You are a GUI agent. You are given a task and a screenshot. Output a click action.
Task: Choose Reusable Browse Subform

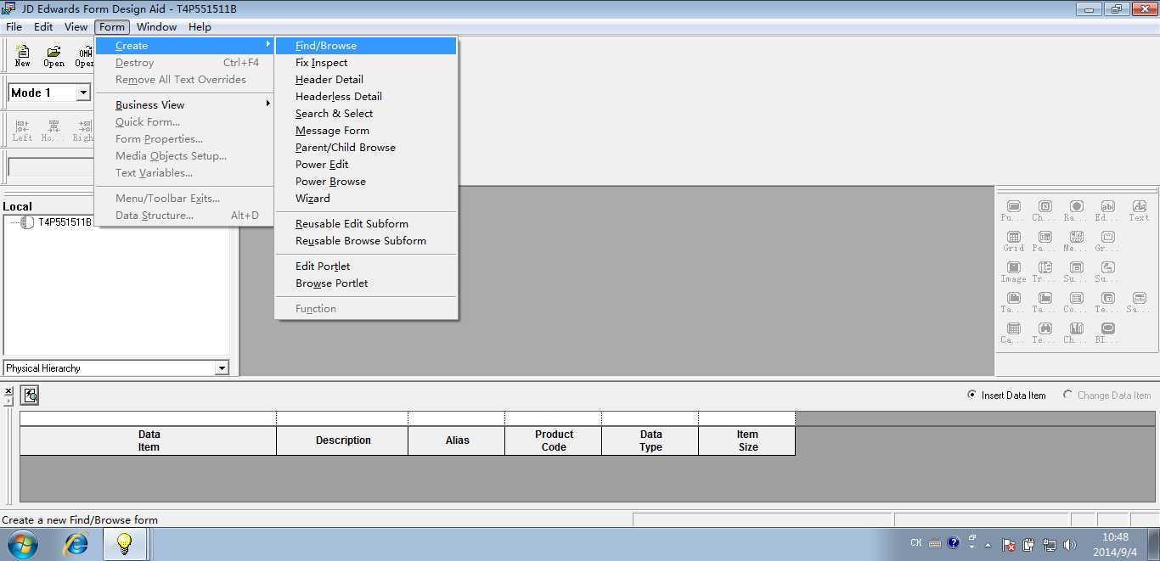[x=366, y=240]
